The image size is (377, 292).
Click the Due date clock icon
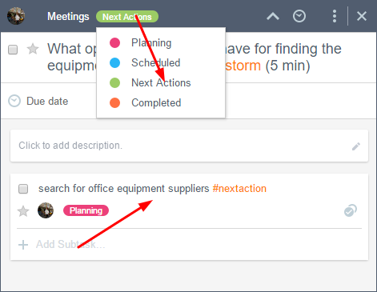click(x=14, y=101)
